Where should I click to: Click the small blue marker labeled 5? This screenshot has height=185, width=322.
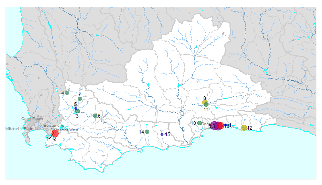click(76, 109)
